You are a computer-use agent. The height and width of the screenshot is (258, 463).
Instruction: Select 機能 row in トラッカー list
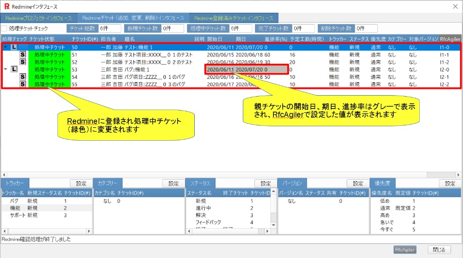(47, 208)
